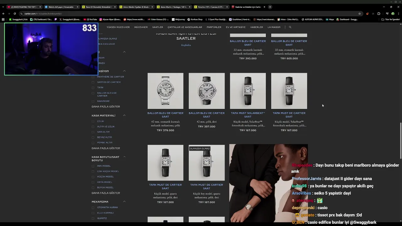The image size is (402, 226).
Task: Click the Olmazsa Olmaz tagged Tank watch image
Action: point(207,163)
